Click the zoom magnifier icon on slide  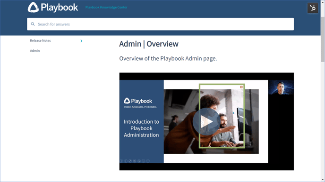click(139, 161)
